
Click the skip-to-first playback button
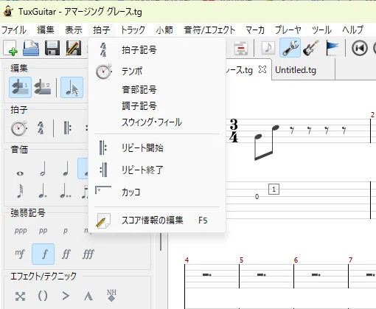tap(360, 48)
